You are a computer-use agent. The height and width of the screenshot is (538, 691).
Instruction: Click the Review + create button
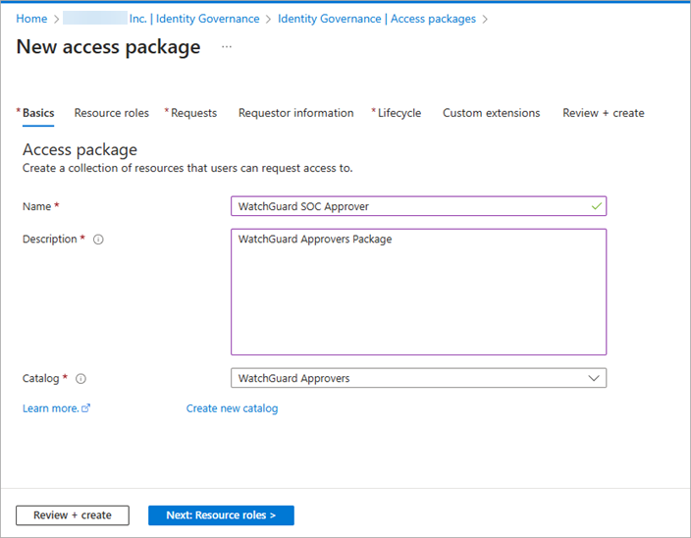click(x=72, y=515)
